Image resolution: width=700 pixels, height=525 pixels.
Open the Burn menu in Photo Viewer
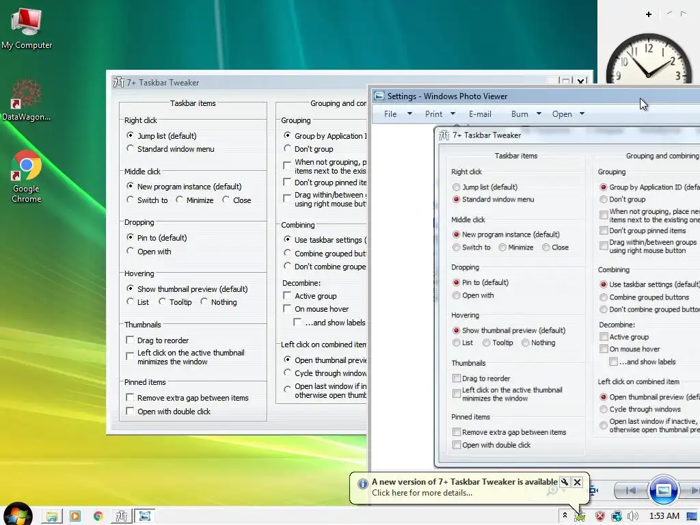pyautogui.click(x=520, y=114)
